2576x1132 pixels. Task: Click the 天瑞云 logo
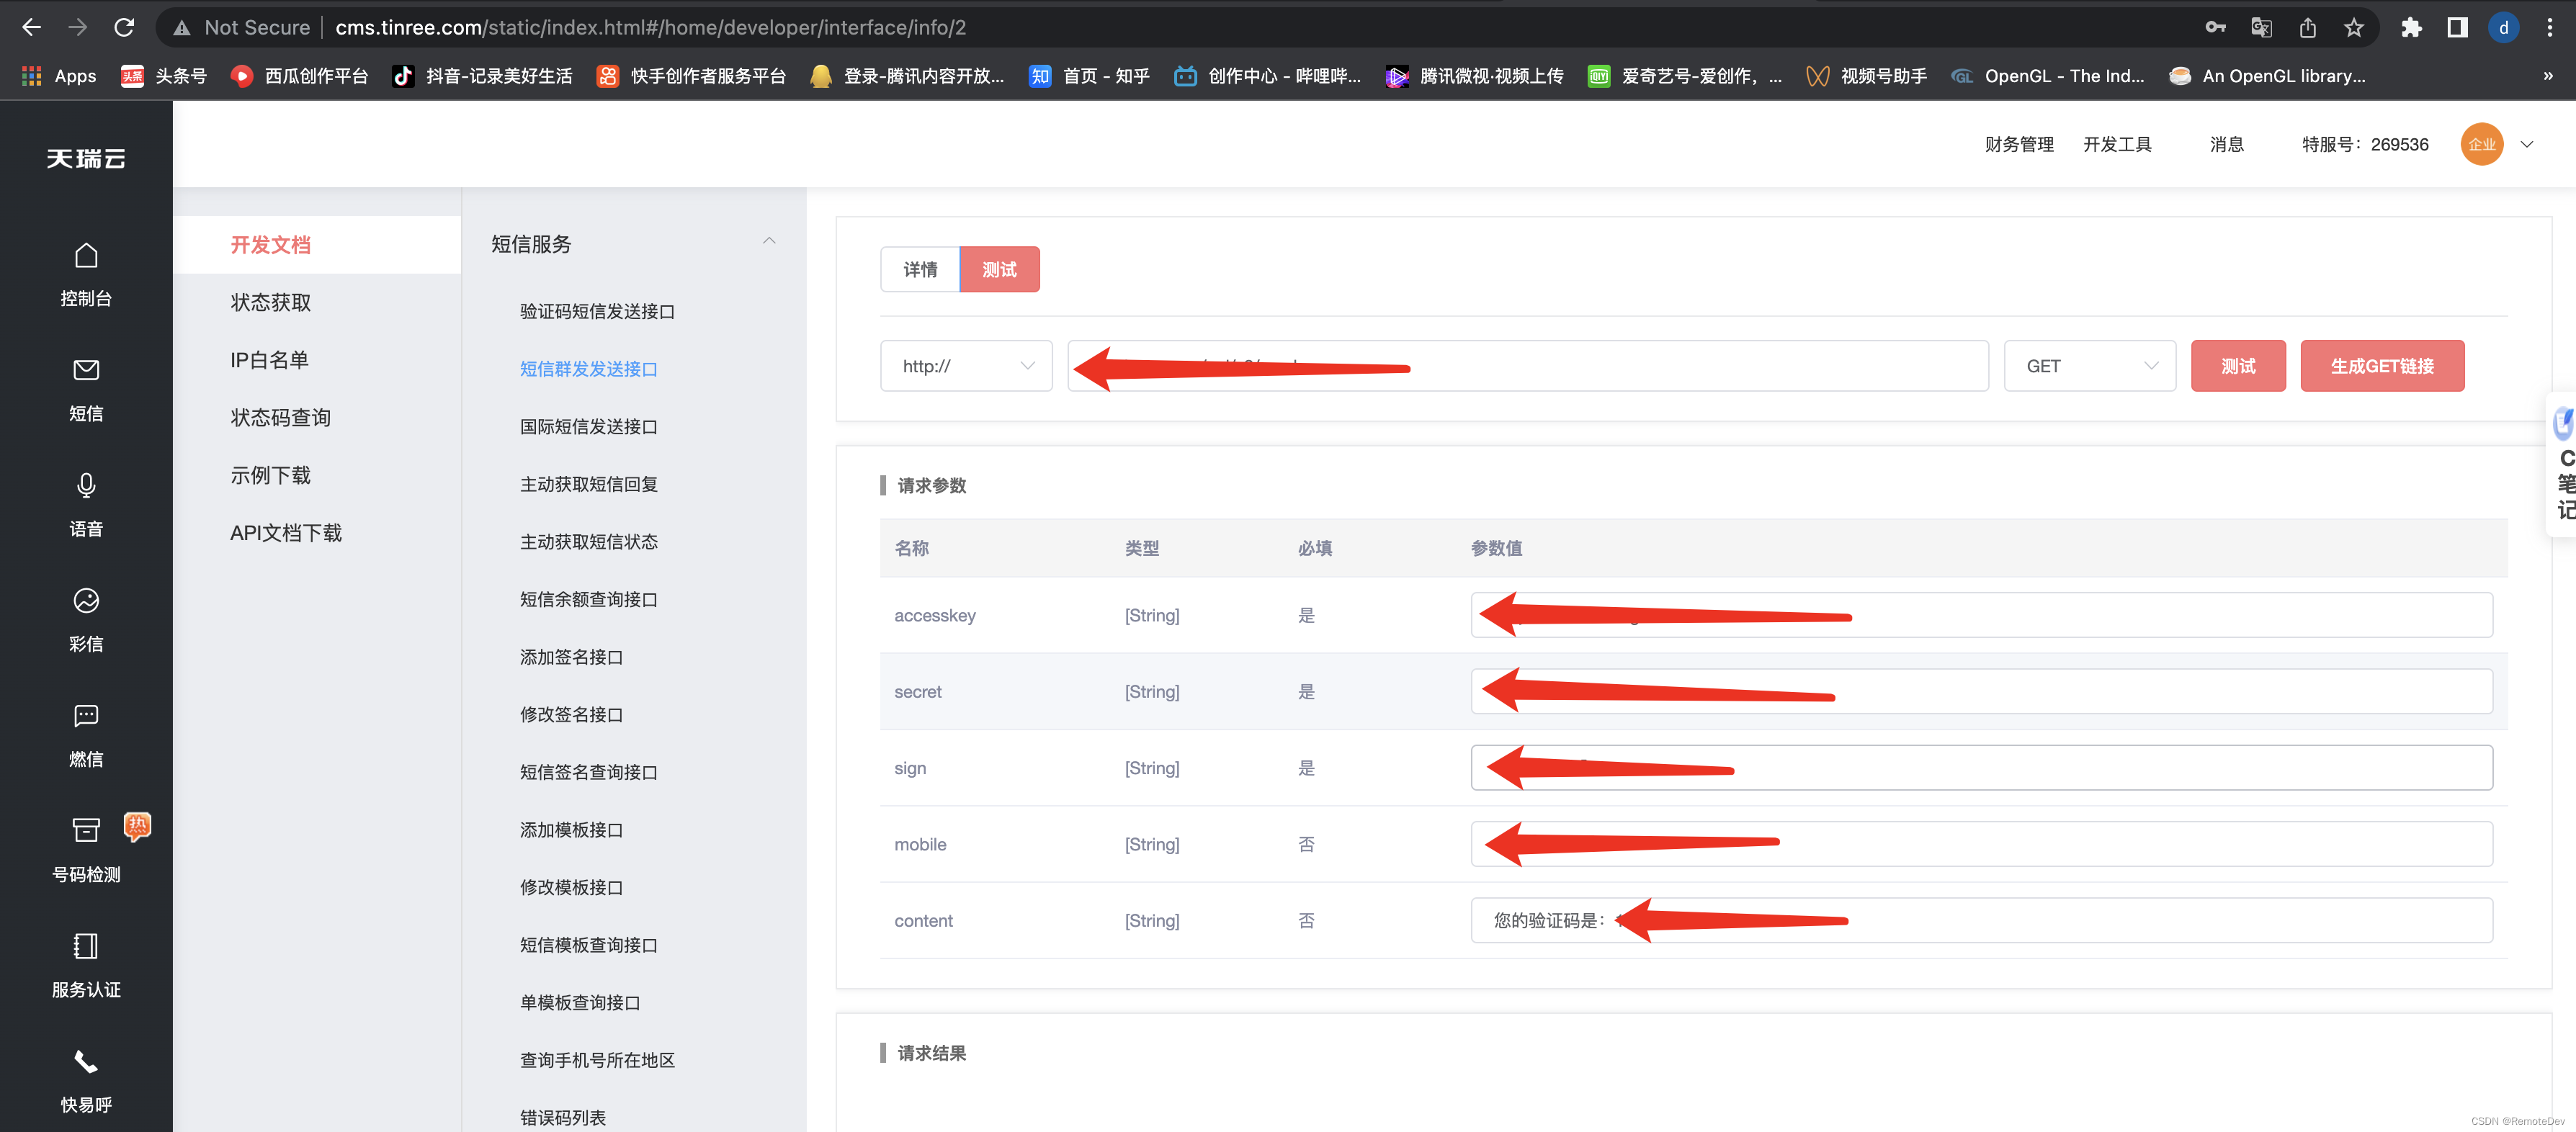pos(86,159)
